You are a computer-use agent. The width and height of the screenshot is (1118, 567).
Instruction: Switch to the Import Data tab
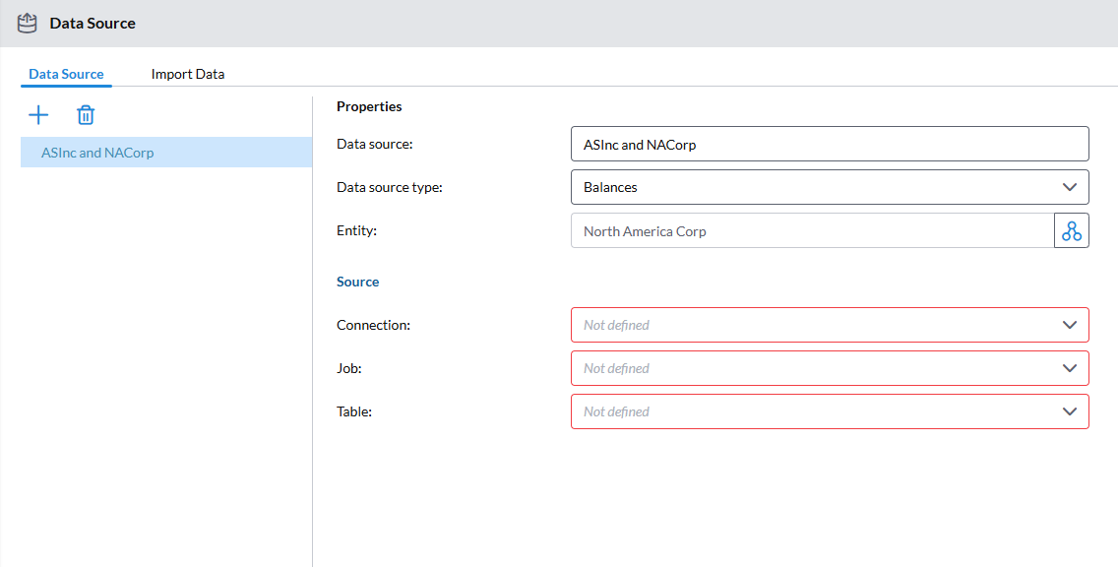click(x=187, y=74)
